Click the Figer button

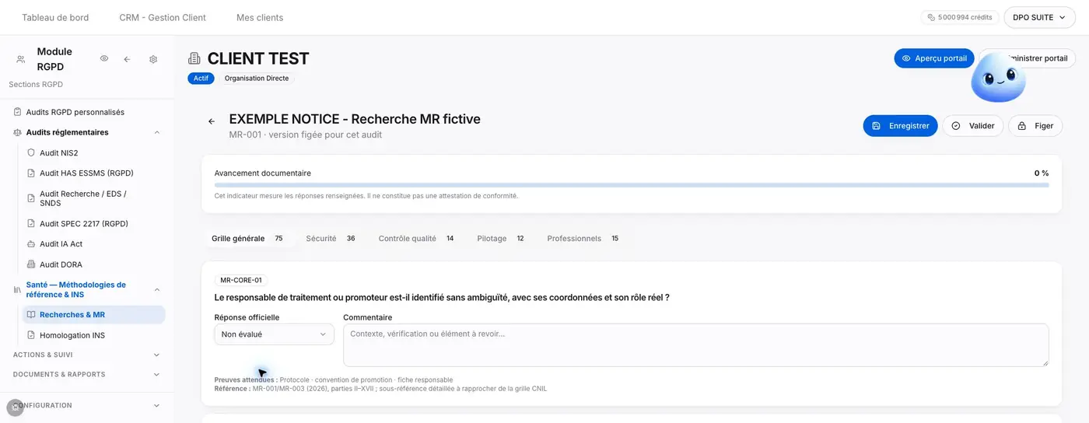click(x=1035, y=126)
